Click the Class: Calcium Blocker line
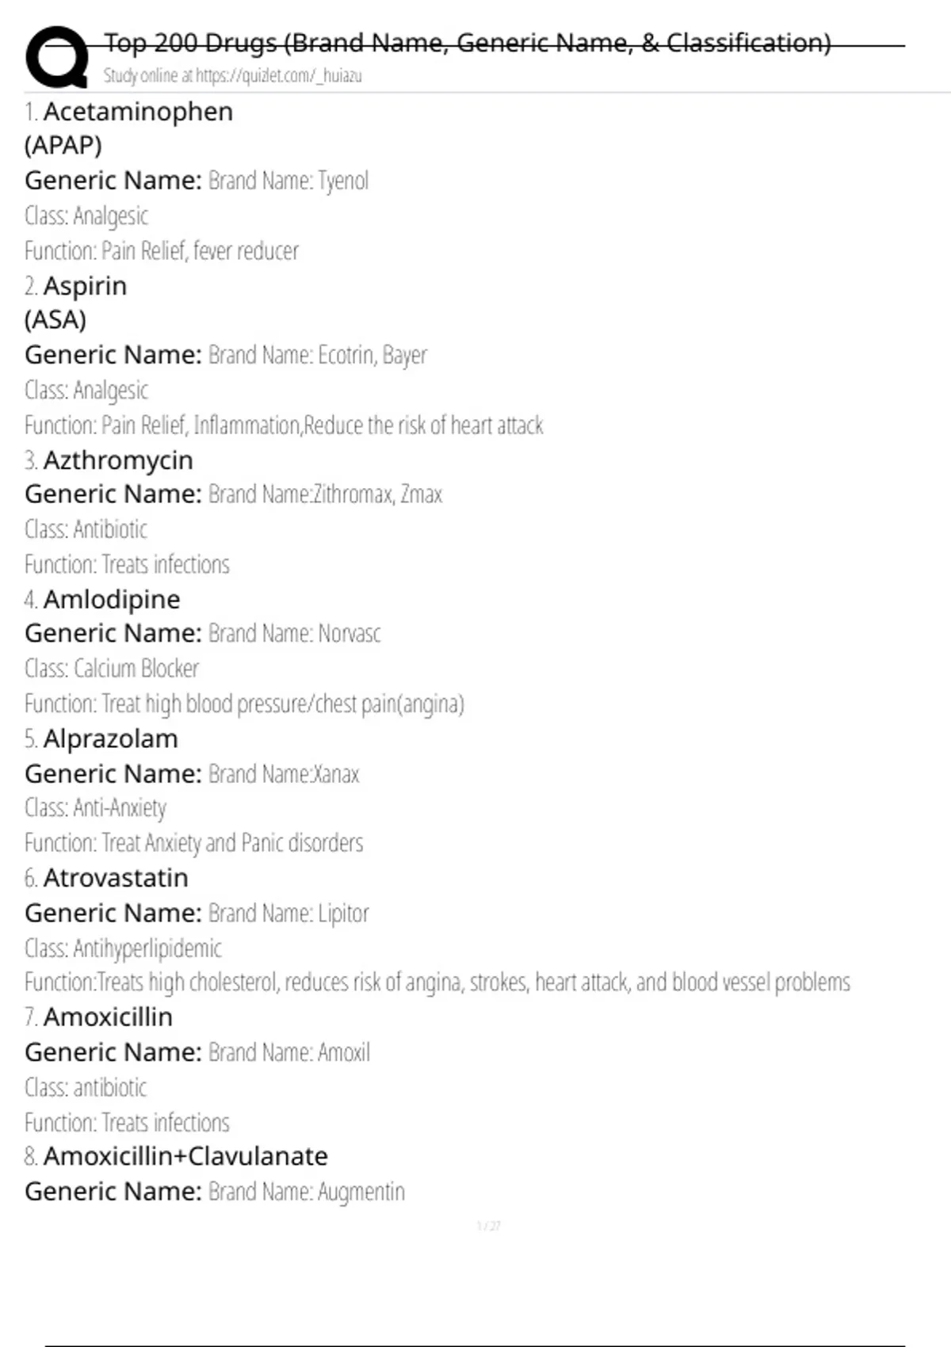951x1347 pixels. [112, 670]
